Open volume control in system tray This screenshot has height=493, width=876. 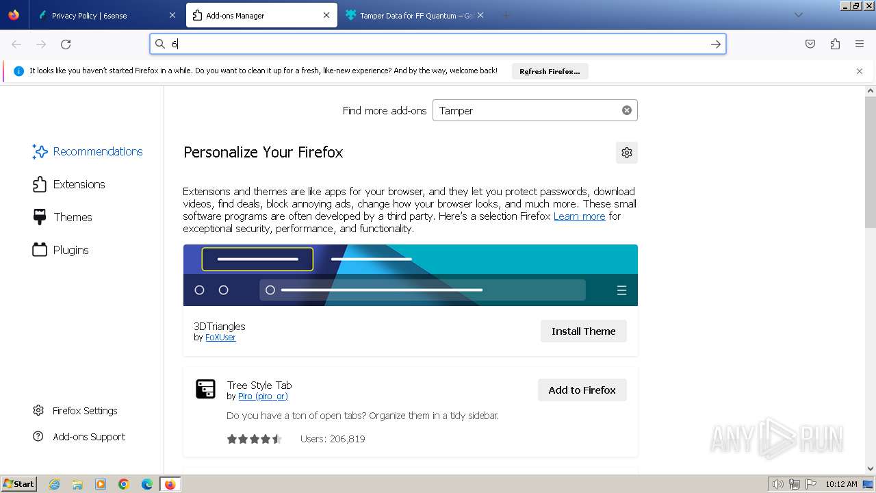coord(778,484)
